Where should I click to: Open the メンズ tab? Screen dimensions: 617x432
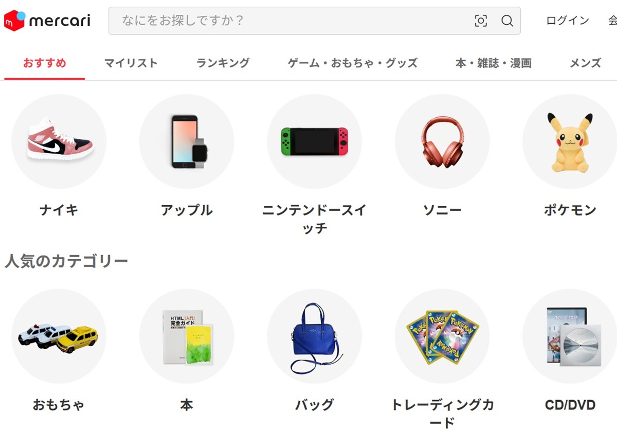click(586, 63)
